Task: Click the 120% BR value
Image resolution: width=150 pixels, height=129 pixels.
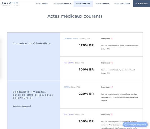Action: click(86, 45)
